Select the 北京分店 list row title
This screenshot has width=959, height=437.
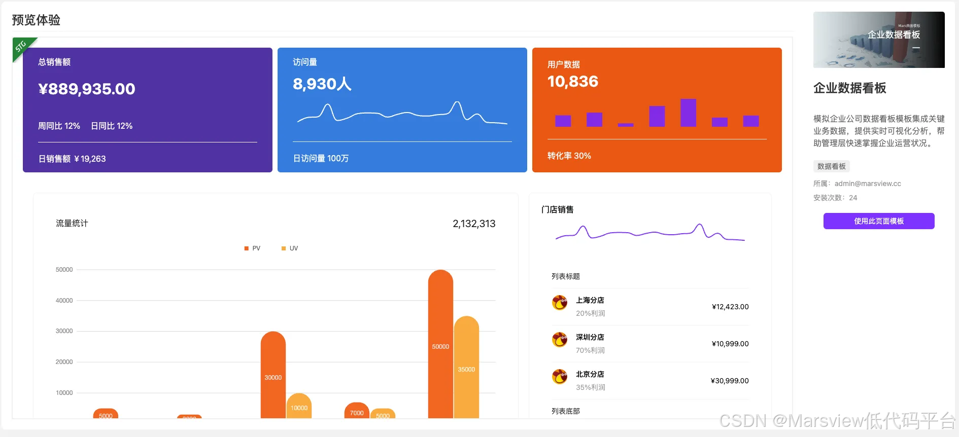tap(590, 374)
